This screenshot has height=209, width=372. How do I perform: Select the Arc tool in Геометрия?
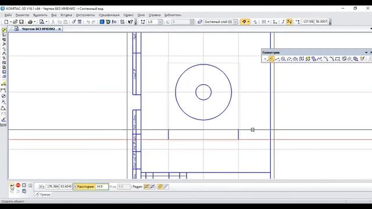[x=289, y=59]
